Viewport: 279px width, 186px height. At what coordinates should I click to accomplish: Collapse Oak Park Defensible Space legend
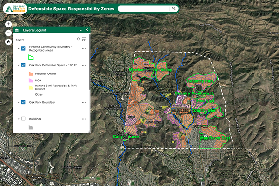[x=18, y=65]
